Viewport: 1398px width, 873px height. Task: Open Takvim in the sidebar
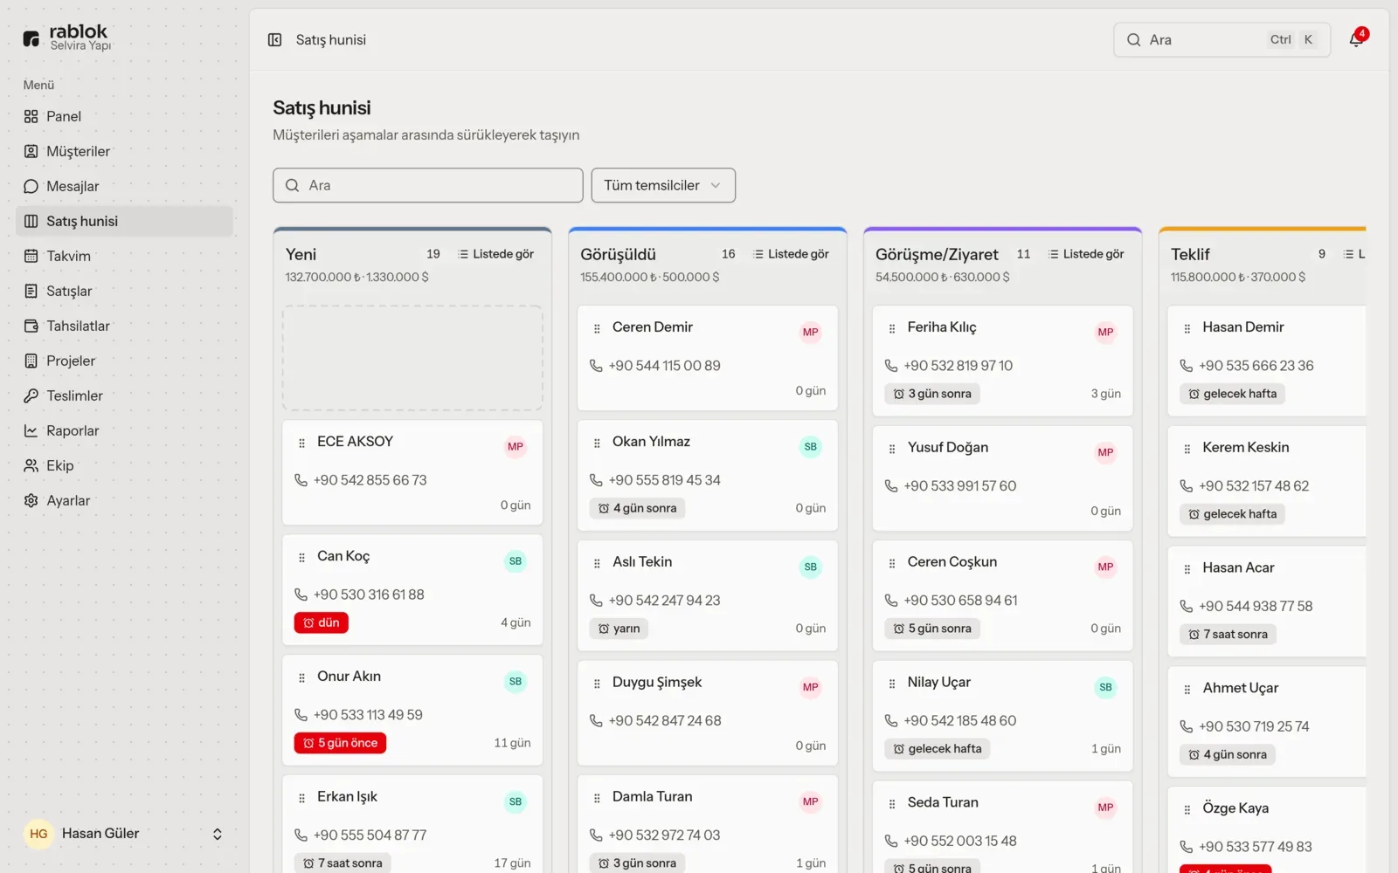pyautogui.click(x=124, y=256)
